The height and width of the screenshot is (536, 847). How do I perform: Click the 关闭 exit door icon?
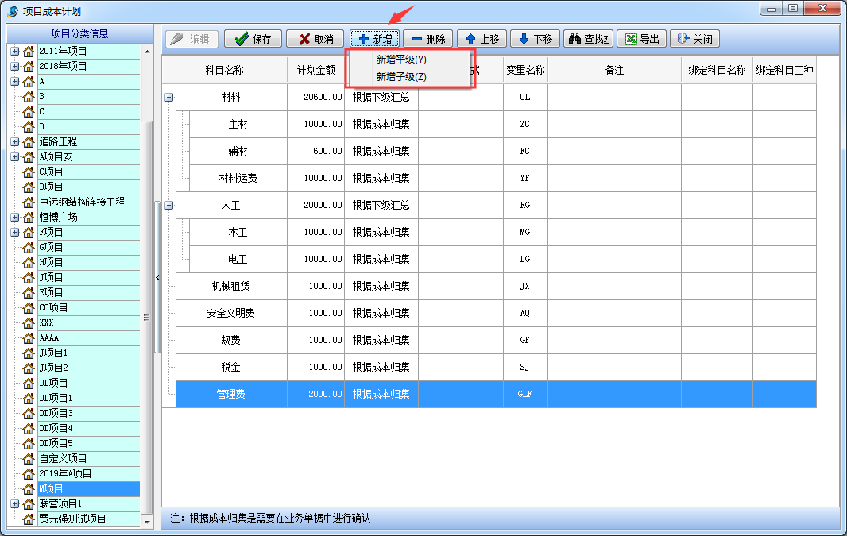click(x=680, y=38)
